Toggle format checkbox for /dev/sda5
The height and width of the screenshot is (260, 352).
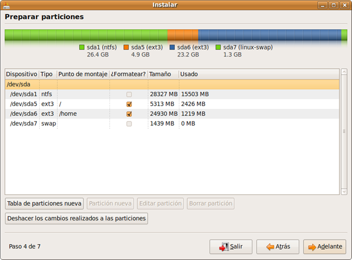pos(129,104)
